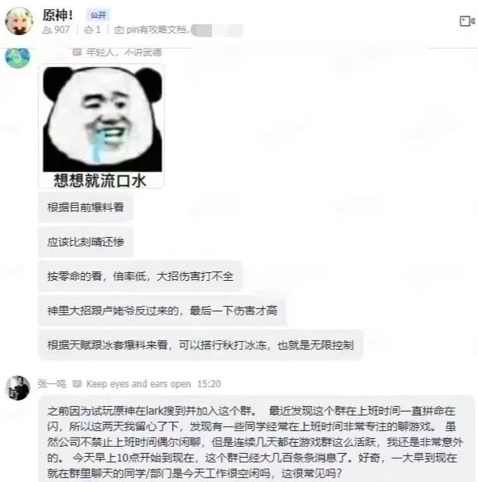Screen dimensions: 478x482
Task: Click the message about 零命 倍率低
Action: [140, 276]
